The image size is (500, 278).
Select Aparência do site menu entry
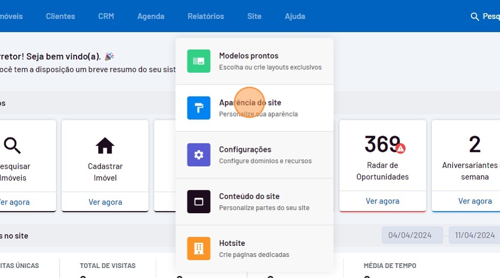(250, 103)
